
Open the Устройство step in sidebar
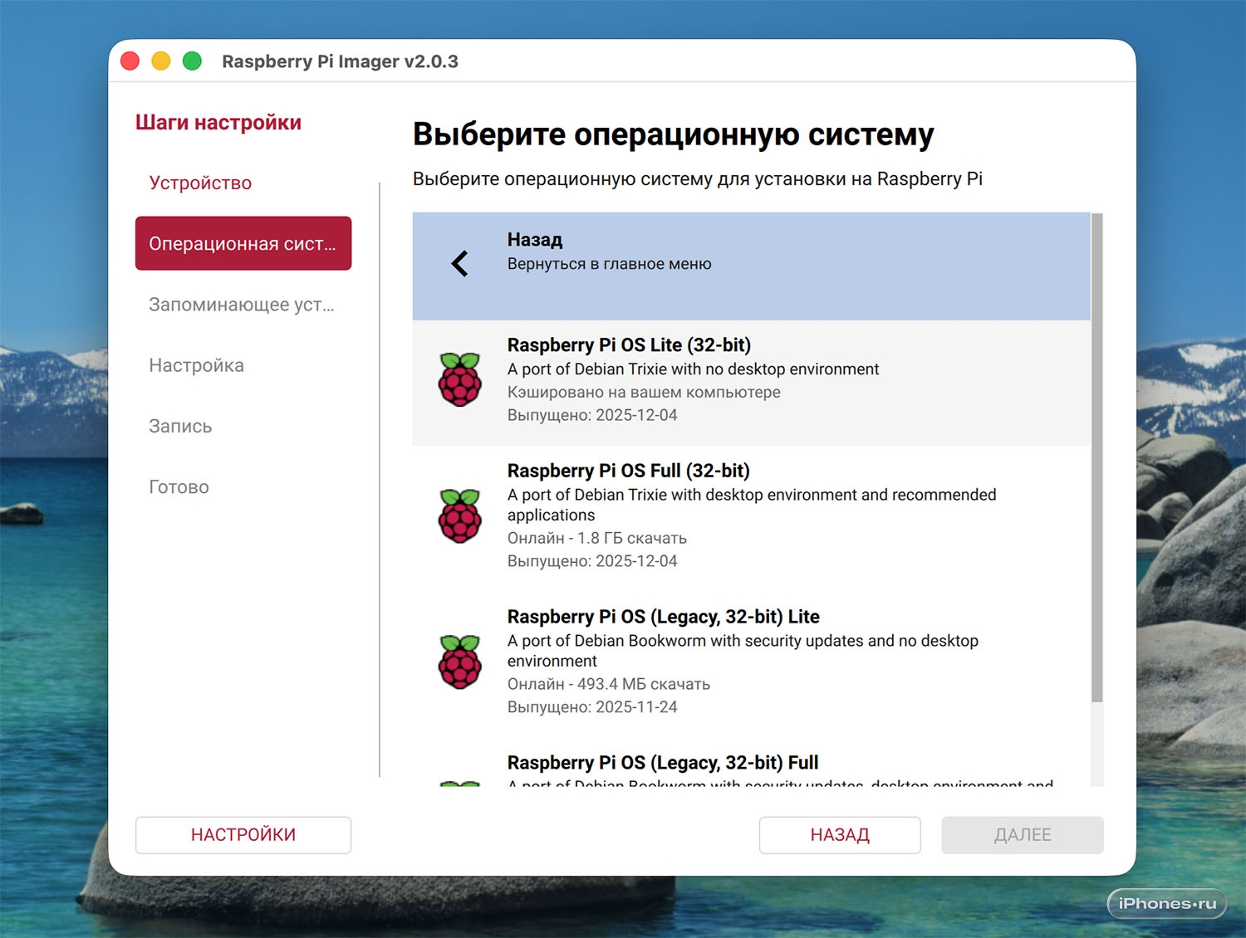click(x=200, y=183)
